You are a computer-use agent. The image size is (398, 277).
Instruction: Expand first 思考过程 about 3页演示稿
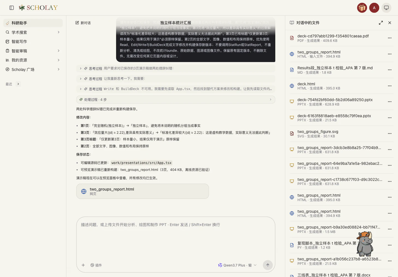click(176, 68)
